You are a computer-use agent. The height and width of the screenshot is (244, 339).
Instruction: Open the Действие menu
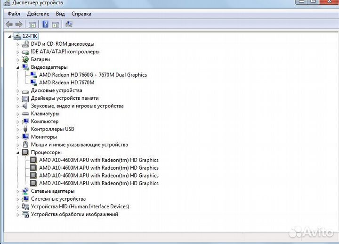pyautogui.click(x=38, y=14)
